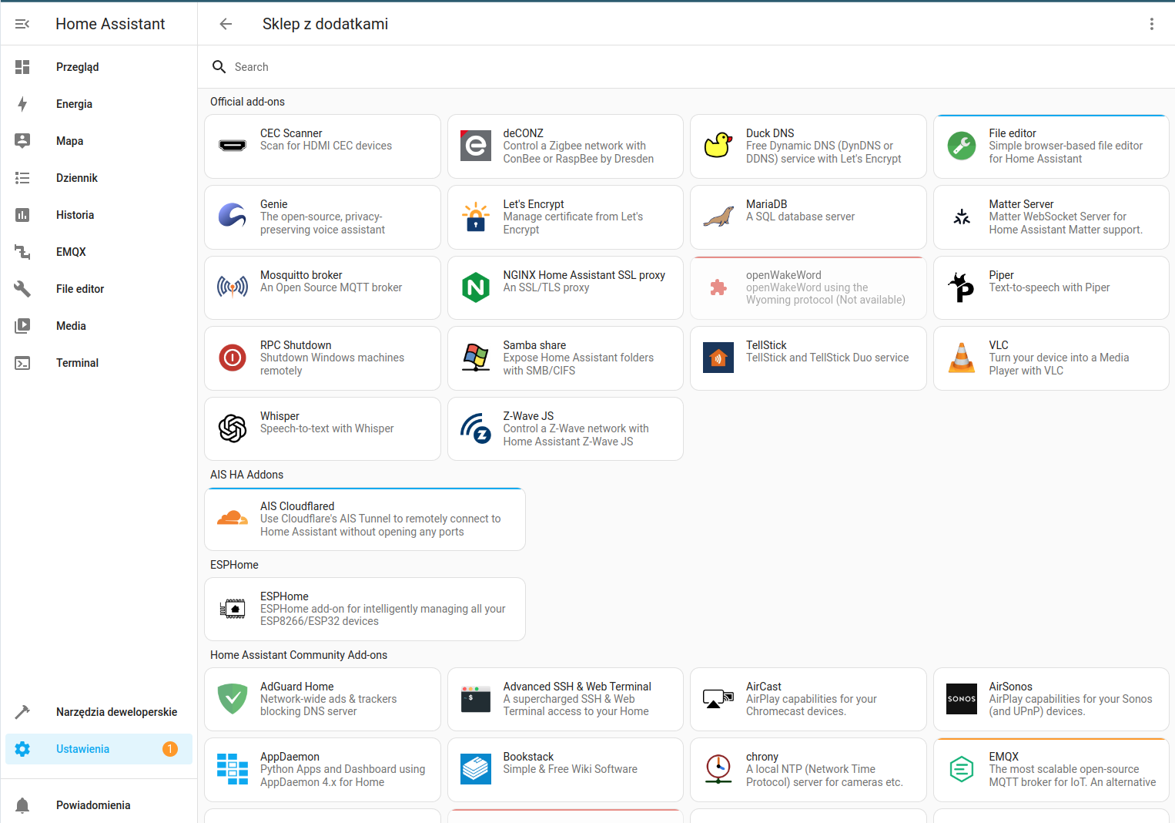This screenshot has width=1175, height=823.
Task: Open Historia in the sidebar
Action: pyautogui.click(x=99, y=215)
